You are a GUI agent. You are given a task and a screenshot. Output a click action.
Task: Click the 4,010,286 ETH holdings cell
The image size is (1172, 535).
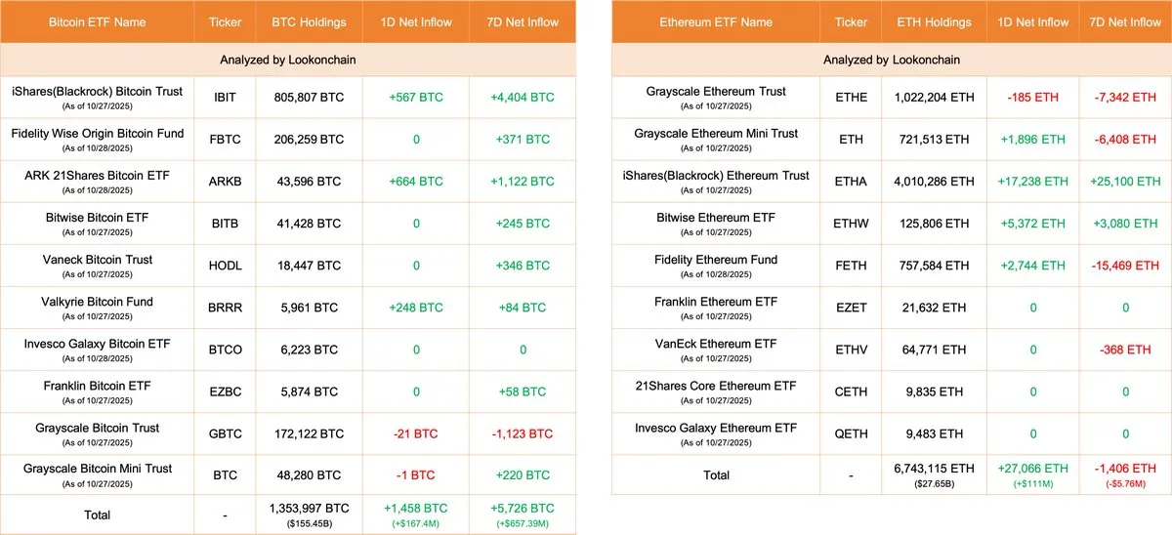click(935, 182)
